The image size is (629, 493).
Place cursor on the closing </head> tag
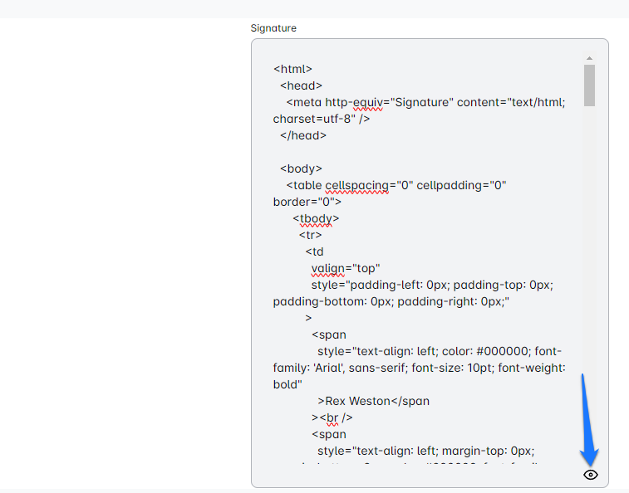[x=303, y=135]
